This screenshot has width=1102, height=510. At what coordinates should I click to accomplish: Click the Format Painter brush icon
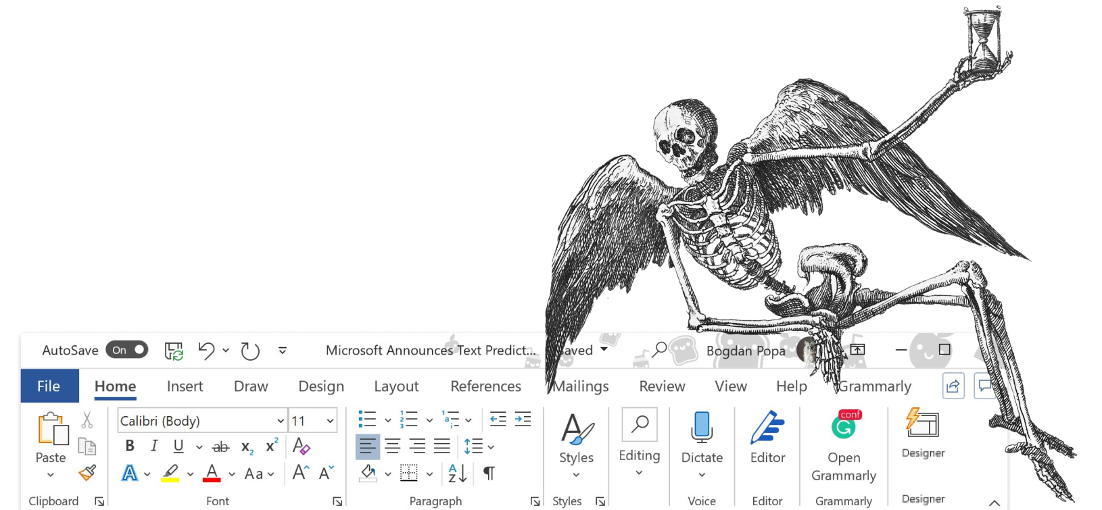87,473
